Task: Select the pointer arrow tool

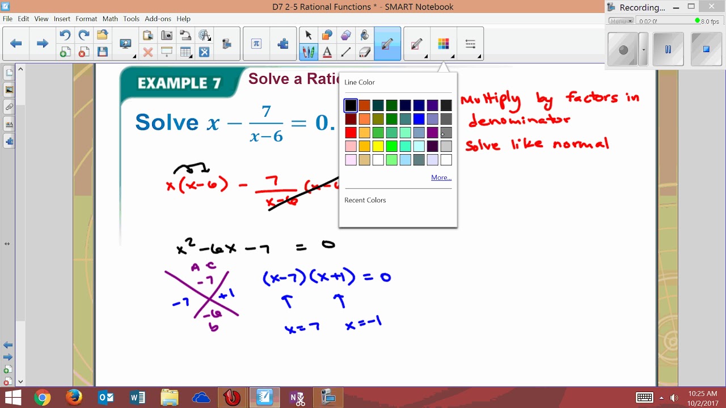Action: tap(308, 35)
